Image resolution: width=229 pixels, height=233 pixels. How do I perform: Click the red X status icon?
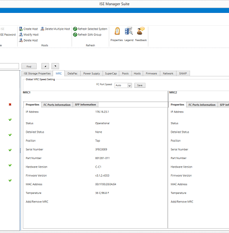coord(10,105)
